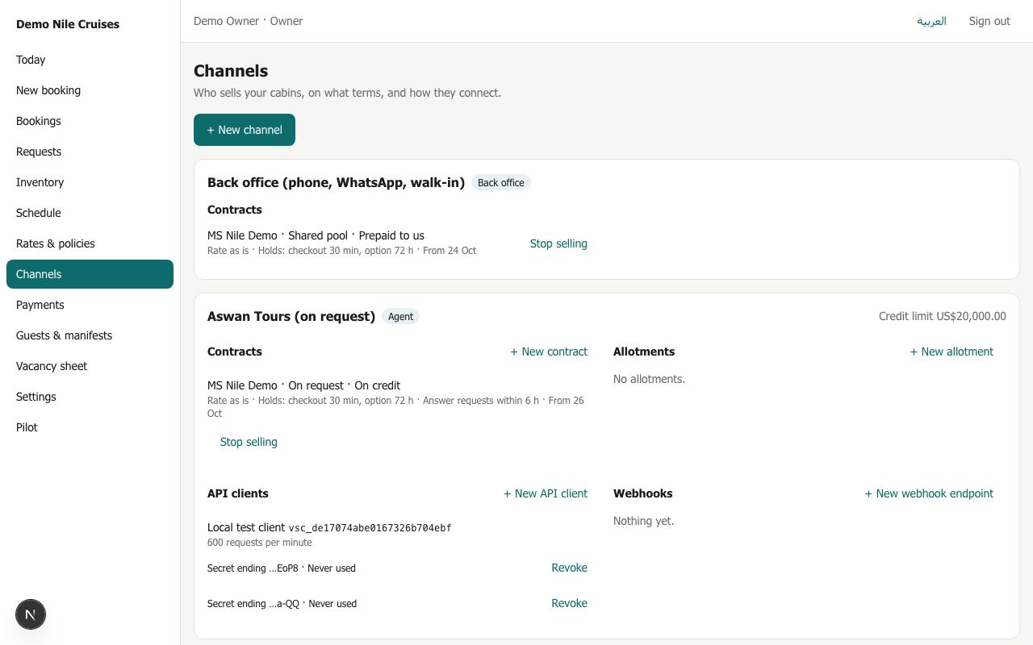
Task: Click the Agent tag badge
Action: pyautogui.click(x=400, y=317)
